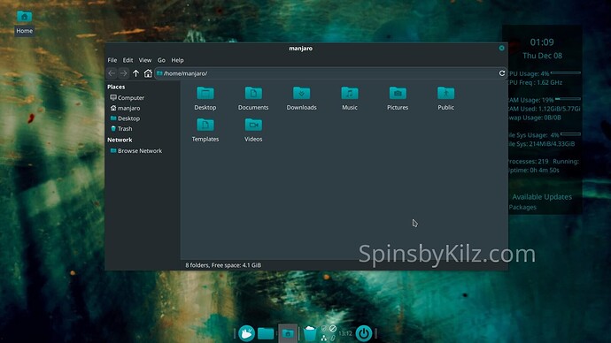
Task: Open the plain folder launcher in dock
Action: [266, 333]
